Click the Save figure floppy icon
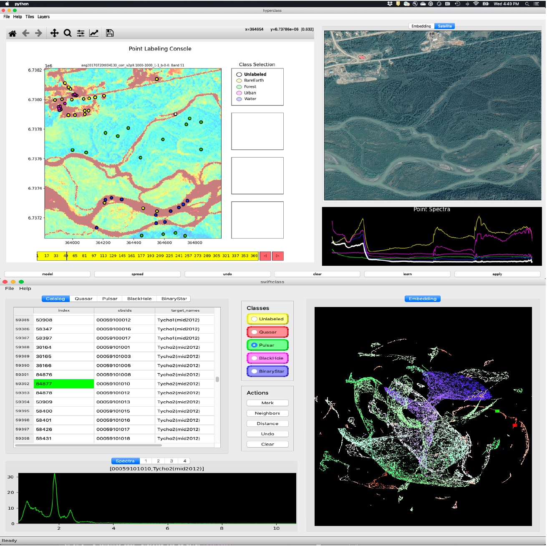 pyautogui.click(x=110, y=33)
